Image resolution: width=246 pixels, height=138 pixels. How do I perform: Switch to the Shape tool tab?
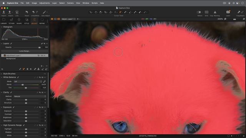tap(19, 21)
